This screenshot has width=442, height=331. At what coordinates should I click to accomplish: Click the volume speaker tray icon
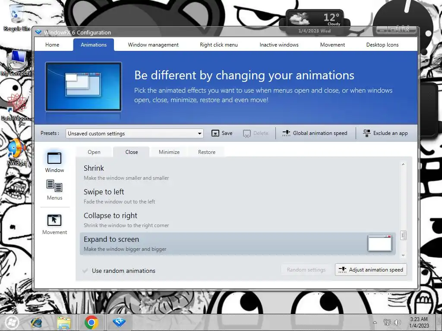398,322
